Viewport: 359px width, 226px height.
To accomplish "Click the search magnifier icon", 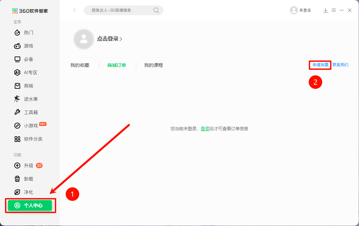I will (156, 10).
